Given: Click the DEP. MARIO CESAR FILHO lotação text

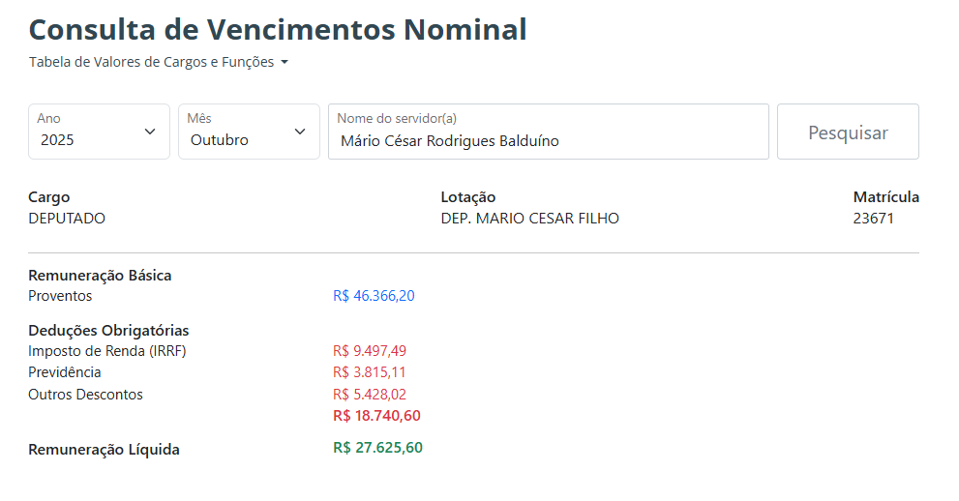Looking at the screenshot, I should (x=529, y=219).
